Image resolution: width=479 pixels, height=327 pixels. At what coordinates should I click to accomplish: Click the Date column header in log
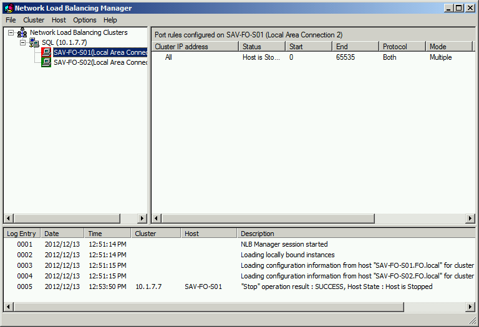[x=62, y=234]
